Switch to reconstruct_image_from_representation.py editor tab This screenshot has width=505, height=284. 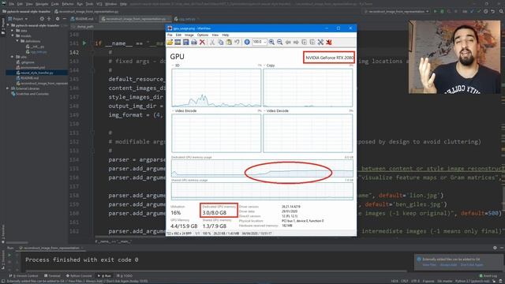[x=135, y=19]
